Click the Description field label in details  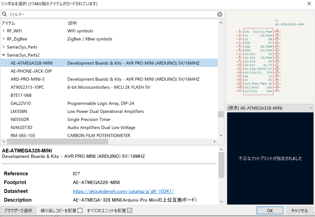click(18, 200)
